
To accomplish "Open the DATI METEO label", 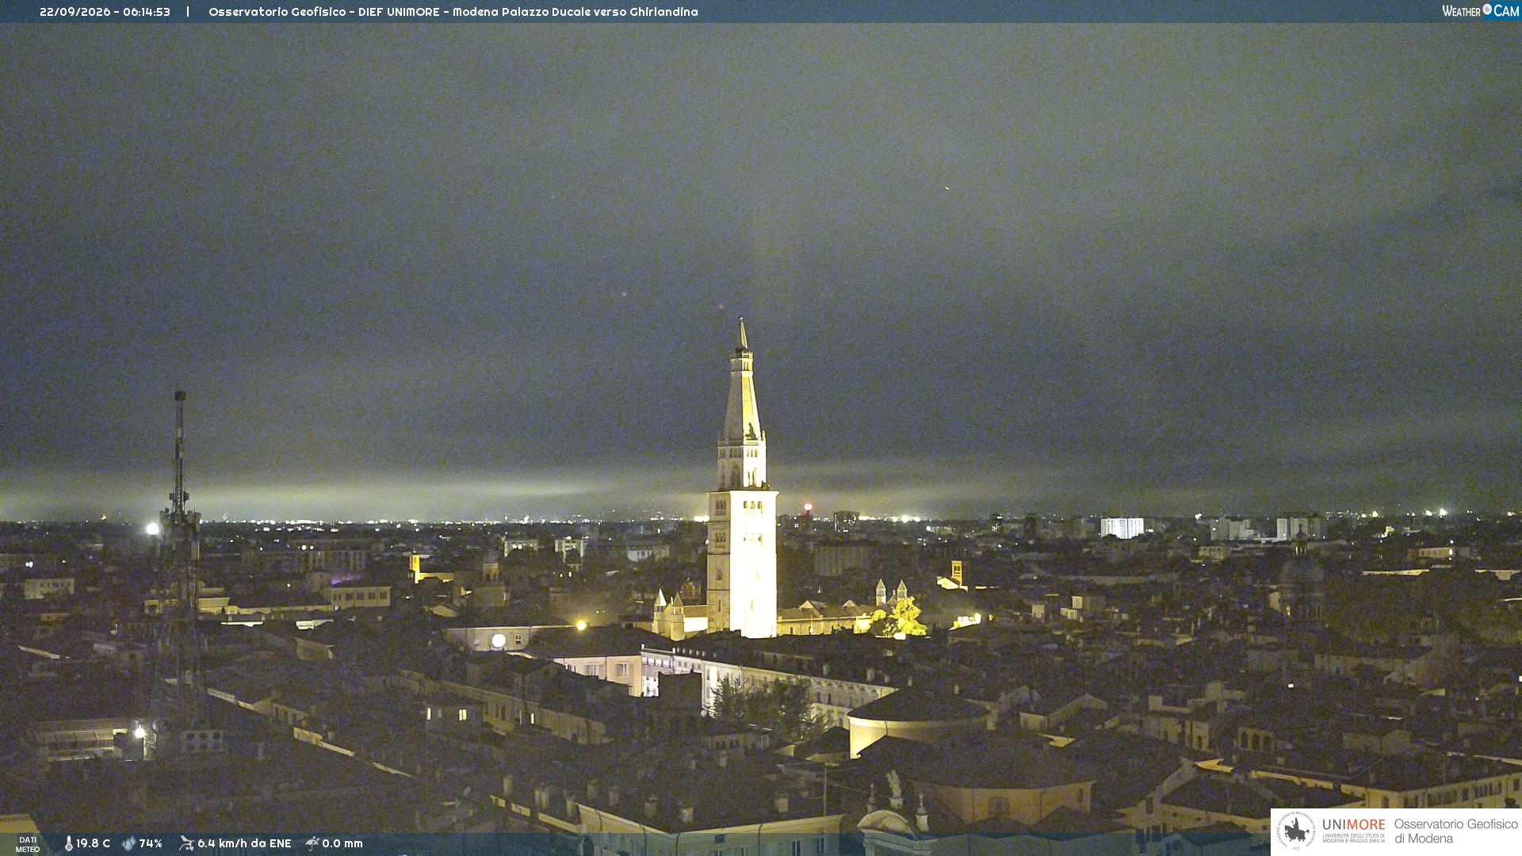I will pyautogui.click(x=28, y=844).
